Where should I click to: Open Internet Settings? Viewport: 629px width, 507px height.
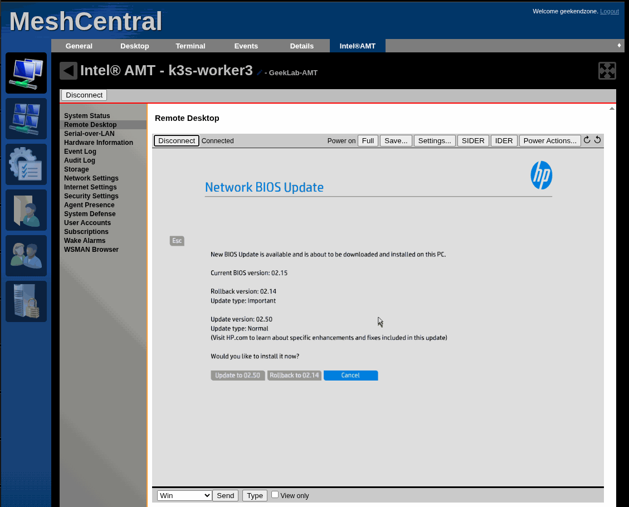tap(90, 187)
